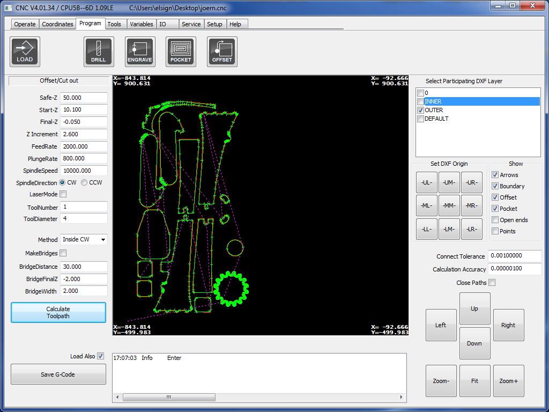The height and width of the screenshot is (412, 549).
Task: Select the DRILL operation icon
Action: pos(99,52)
